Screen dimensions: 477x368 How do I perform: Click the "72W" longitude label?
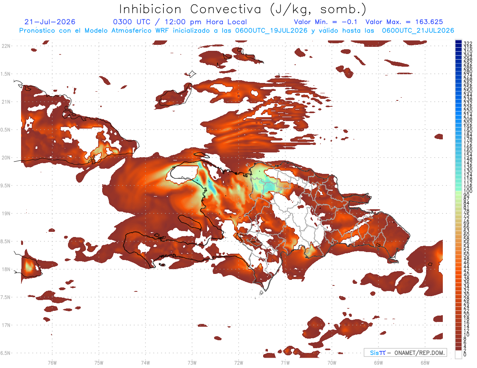click(238, 362)
